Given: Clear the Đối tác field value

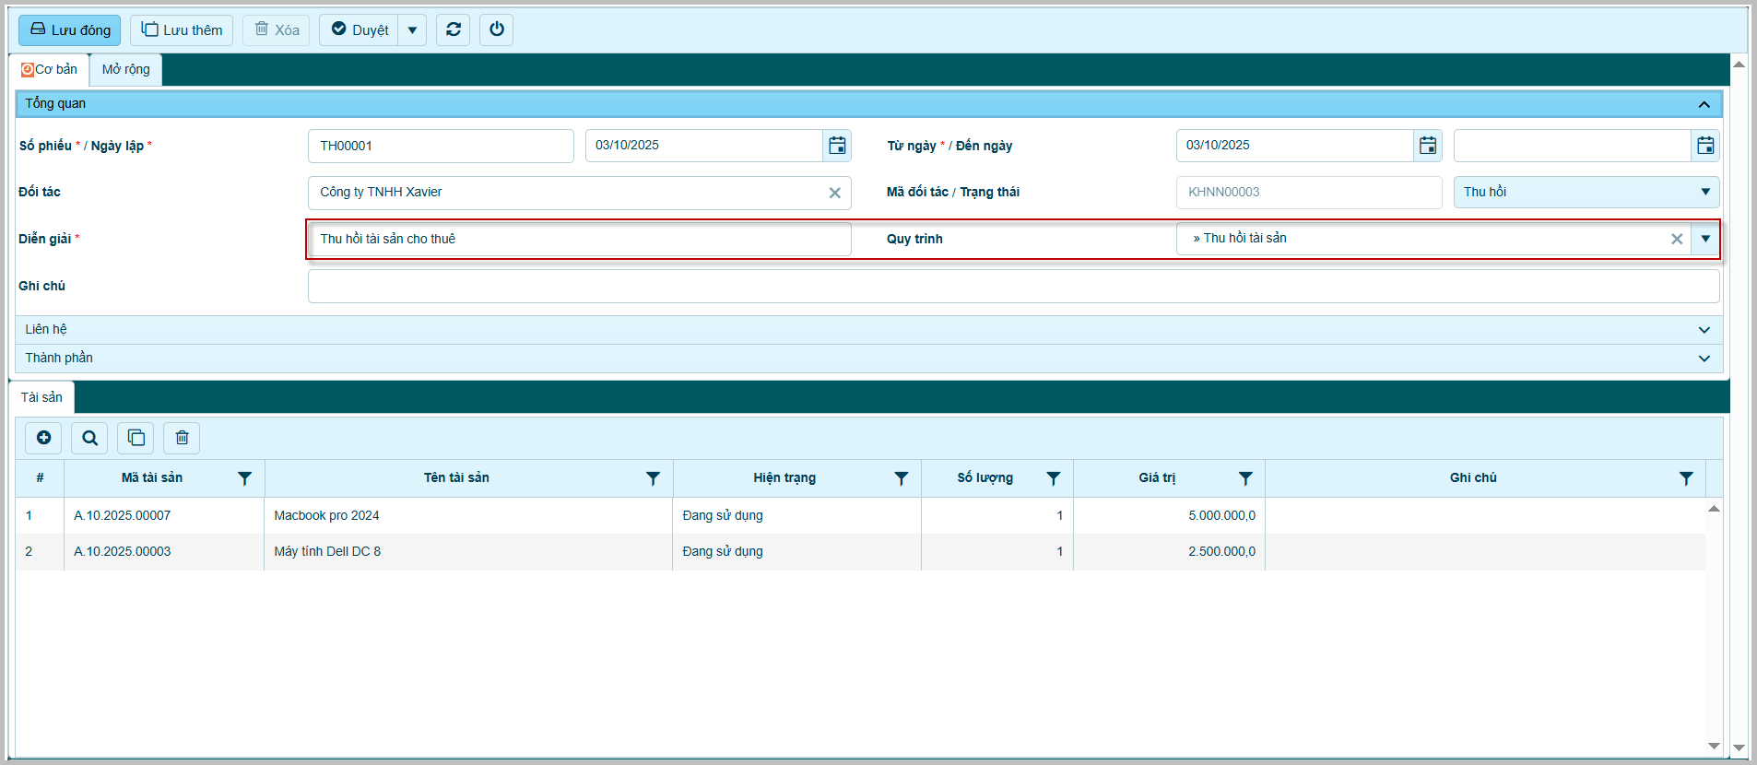Looking at the screenshot, I should click(834, 193).
